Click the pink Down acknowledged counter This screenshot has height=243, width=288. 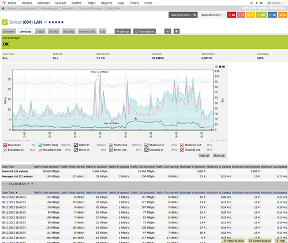click(241, 15)
